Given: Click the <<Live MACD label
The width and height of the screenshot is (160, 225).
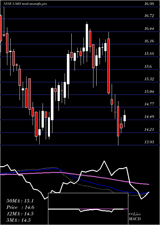Looking at the screenshot, I should pyautogui.click(x=135, y=217).
